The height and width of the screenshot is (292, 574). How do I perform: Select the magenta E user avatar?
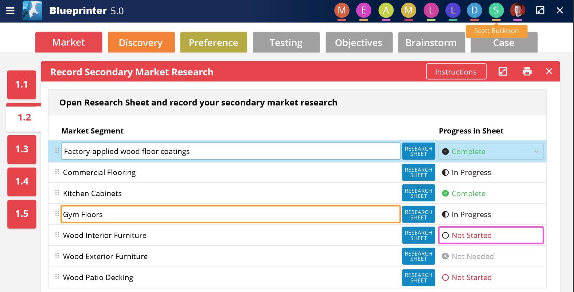click(x=364, y=11)
